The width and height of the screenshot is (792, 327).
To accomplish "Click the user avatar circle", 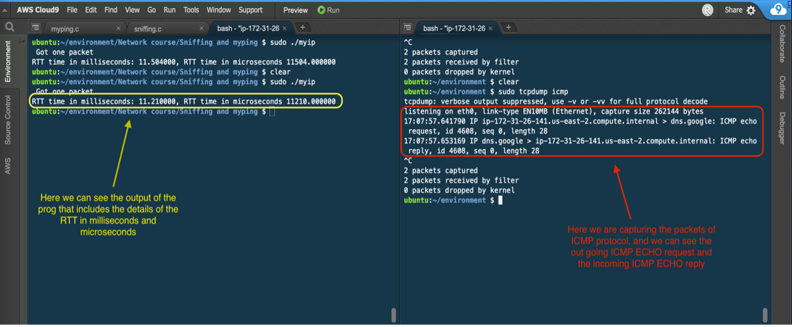I will click(707, 10).
